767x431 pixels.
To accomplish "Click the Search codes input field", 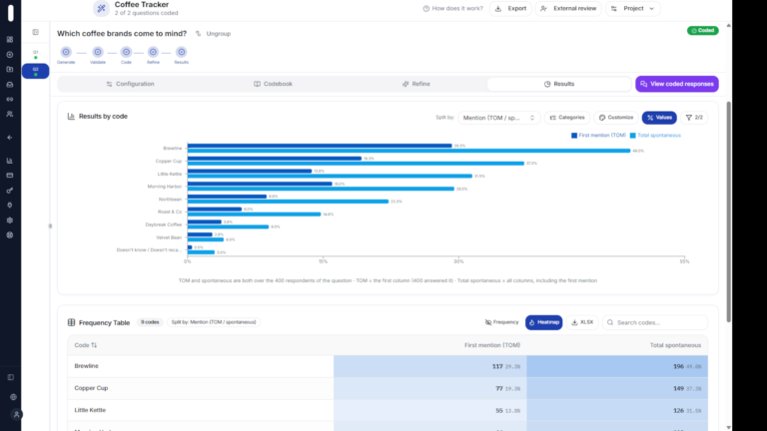I will coord(655,322).
